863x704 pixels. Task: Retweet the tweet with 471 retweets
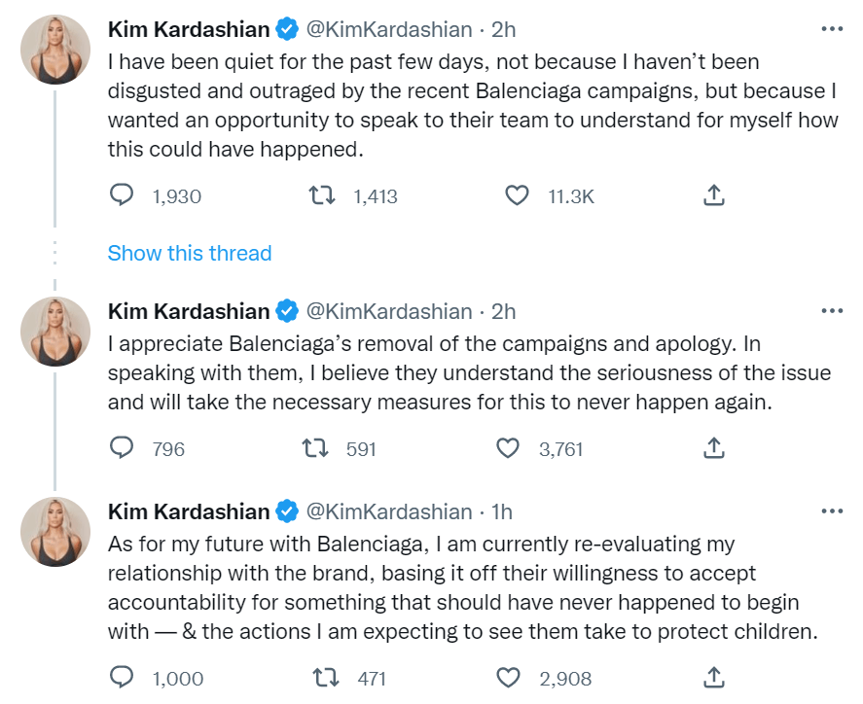coord(326,678)
